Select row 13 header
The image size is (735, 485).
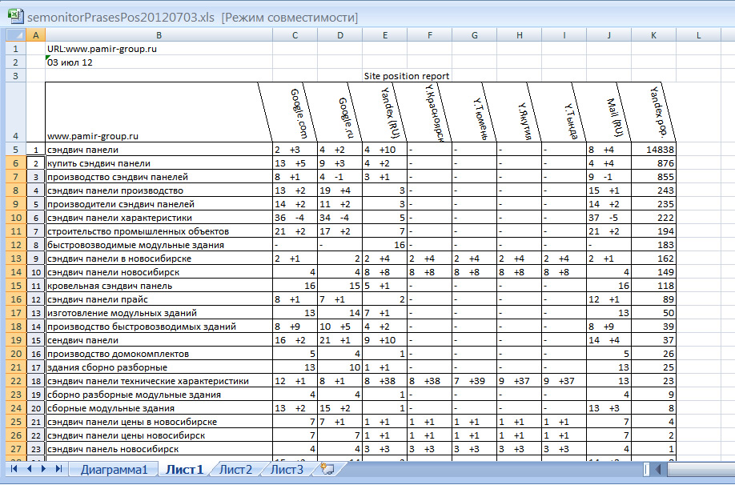click(15, 259)
